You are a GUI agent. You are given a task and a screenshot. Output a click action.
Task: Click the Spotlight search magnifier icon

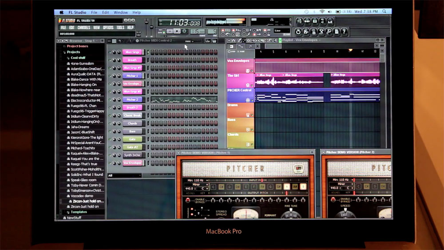click(x=384, y=12)
